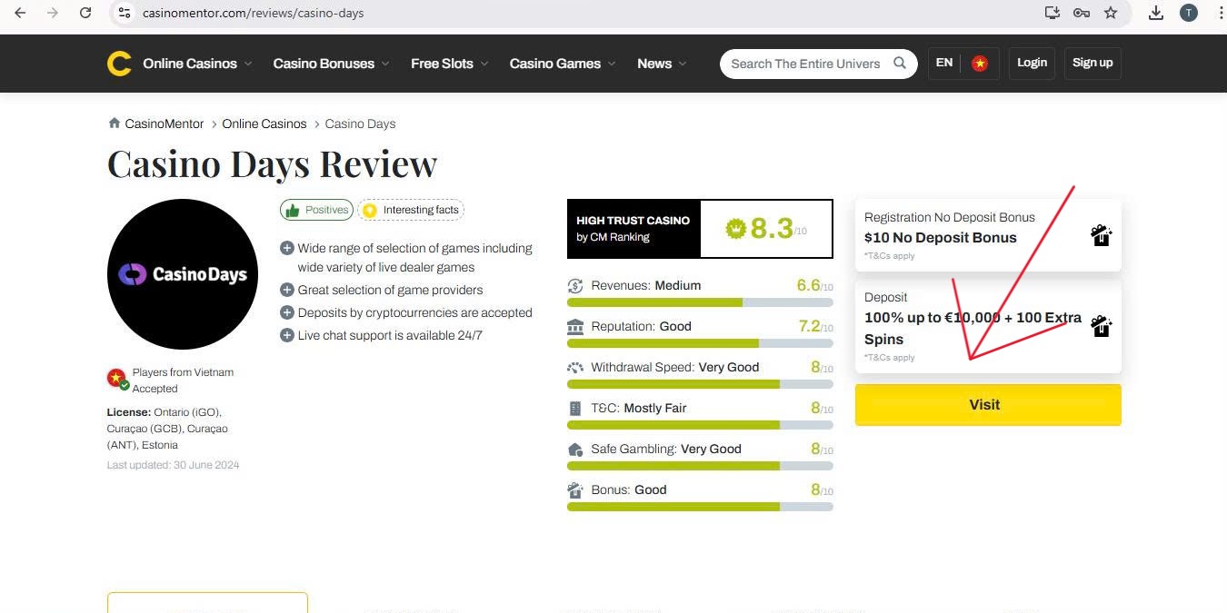The image size is (1227, 613).
Task: Open the EN language selector
Action: pos(944,63)
